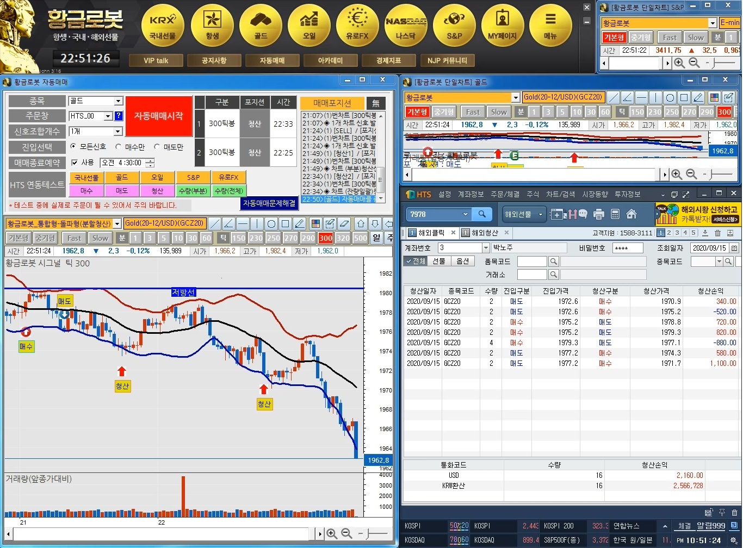Screen dimensions: 743x548
Task: Open the 차트/검색 menu in HTS
Action: click(x=560, y=195)
